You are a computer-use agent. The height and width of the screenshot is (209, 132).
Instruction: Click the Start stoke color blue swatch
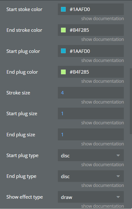63,9
